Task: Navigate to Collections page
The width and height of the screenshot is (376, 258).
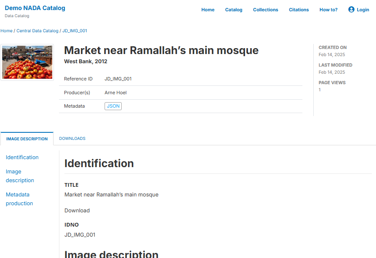Action: tap(265, 10)
